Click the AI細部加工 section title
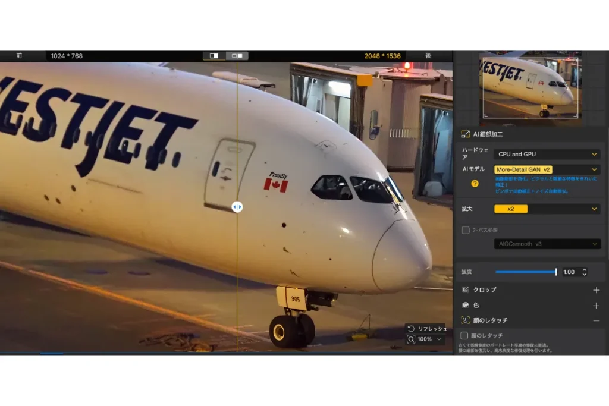The height and width of the screenshot is (406, 609). click(488, 134)
